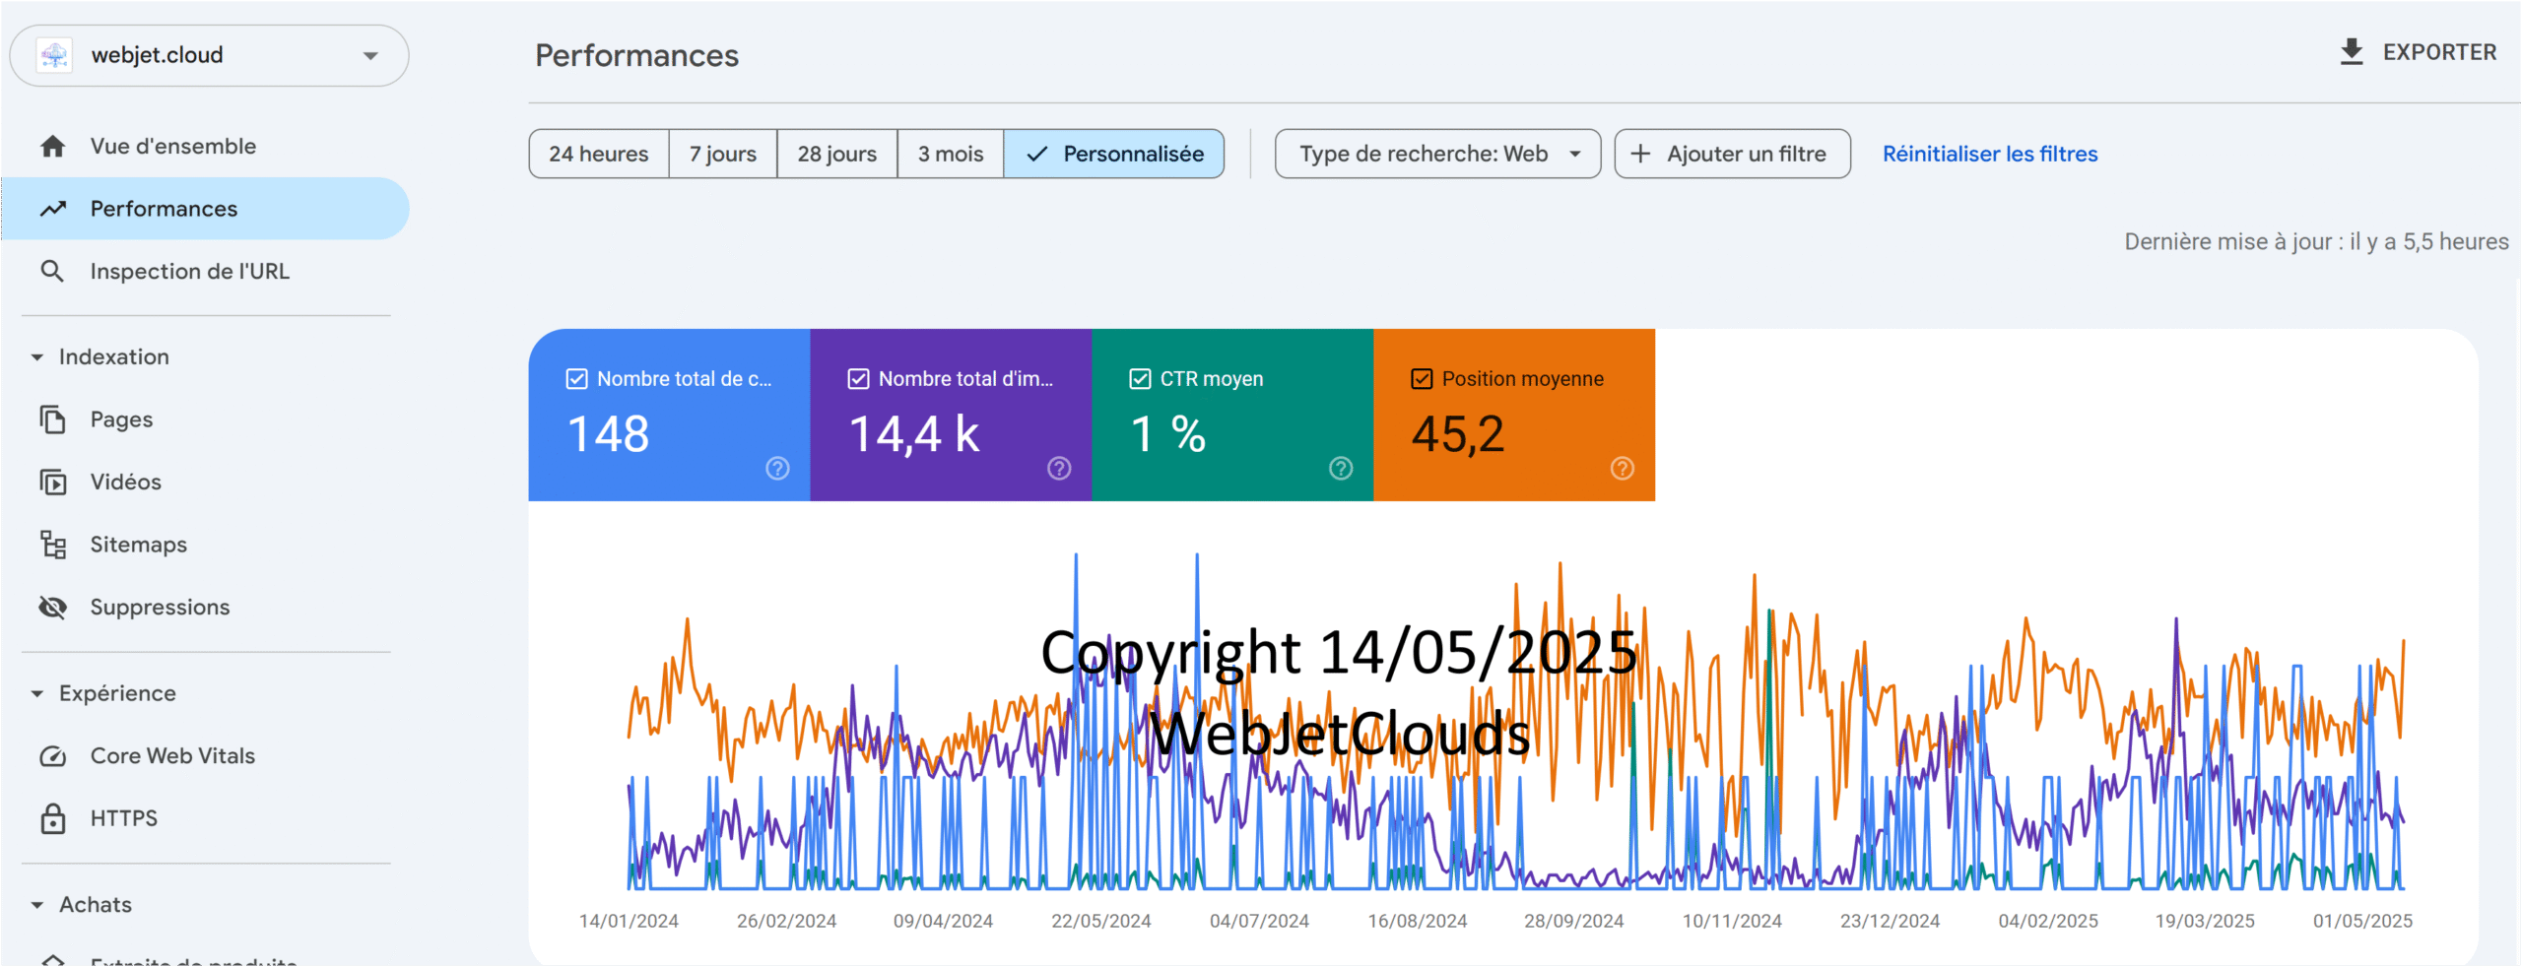This screenshot has width=2522, height=967.
Task: Collapse the Achats section
Action: coord(37,905)
